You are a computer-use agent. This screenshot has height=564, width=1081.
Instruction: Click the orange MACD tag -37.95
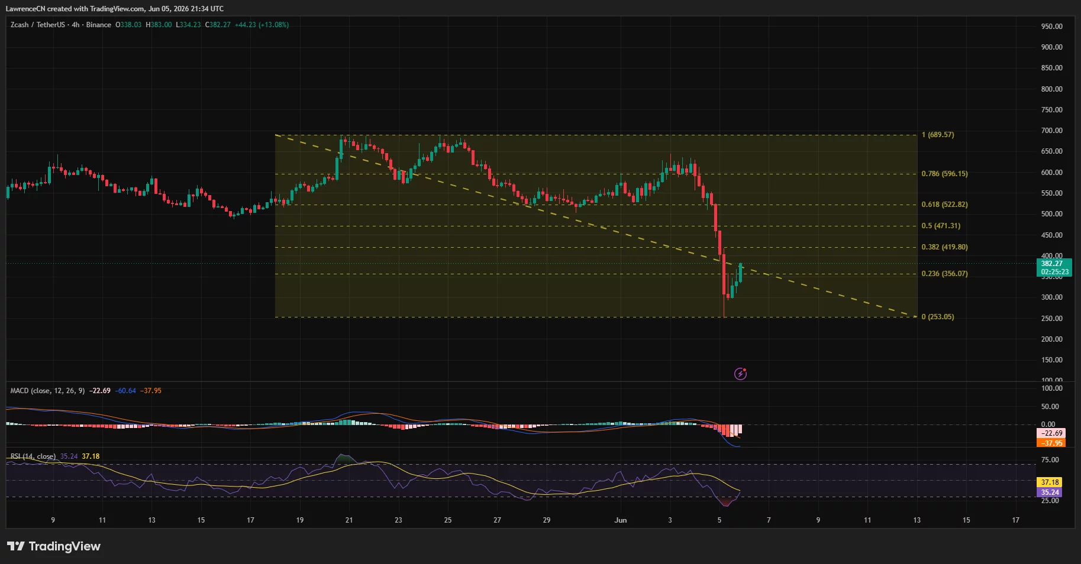[1051, 443]
